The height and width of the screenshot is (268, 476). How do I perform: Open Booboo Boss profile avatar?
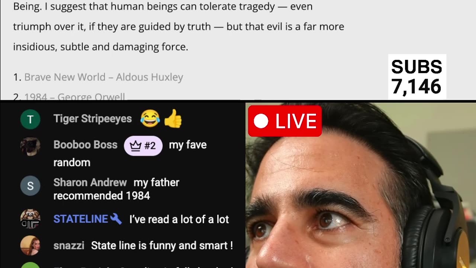pyautogui.click(x=30, y=146)
